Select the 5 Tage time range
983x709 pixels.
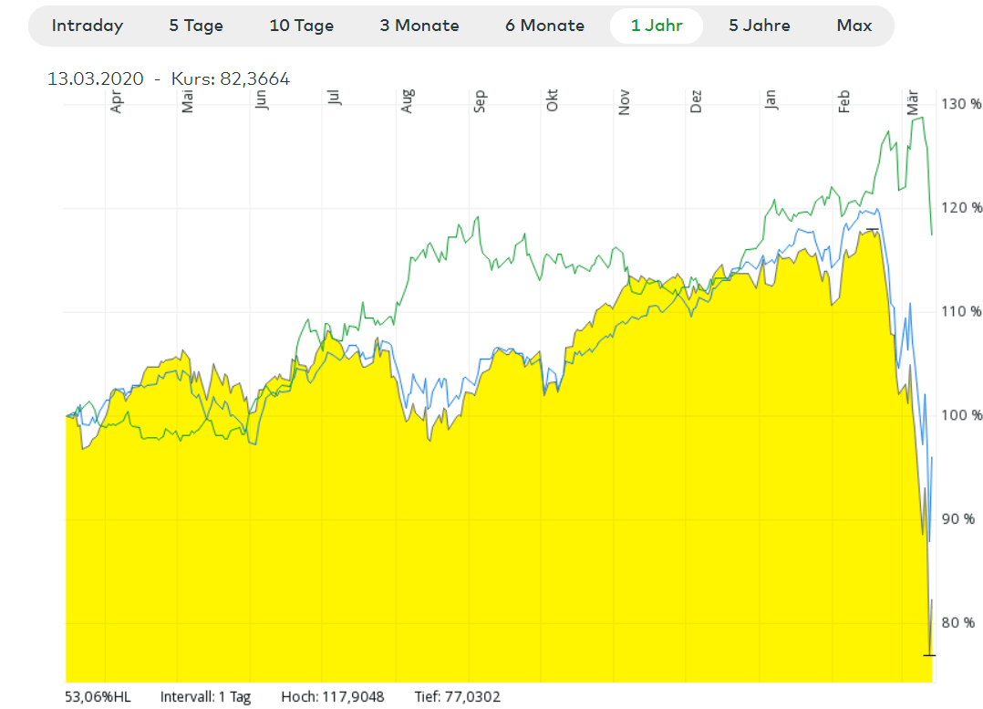[x=194, y=26]
